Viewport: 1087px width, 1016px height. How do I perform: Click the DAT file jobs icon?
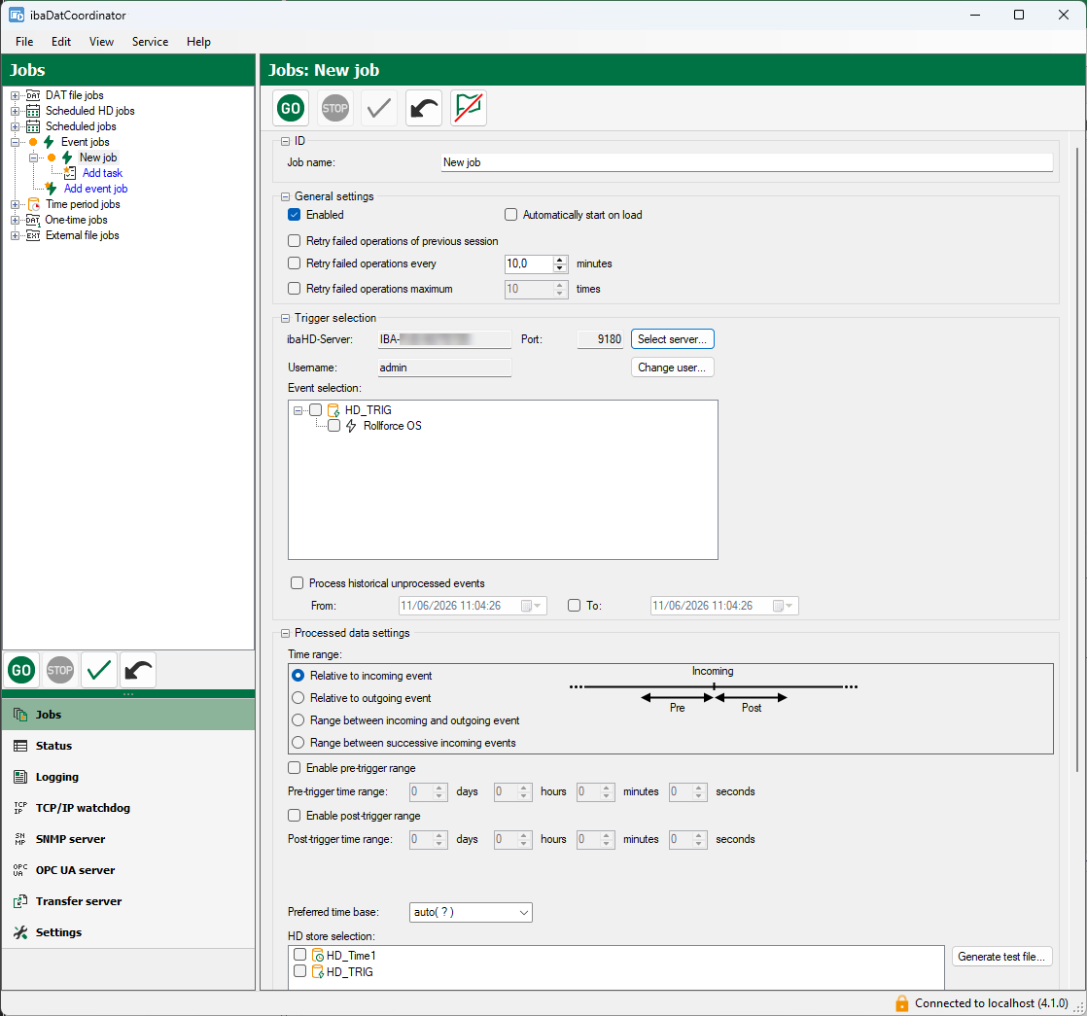33,95
